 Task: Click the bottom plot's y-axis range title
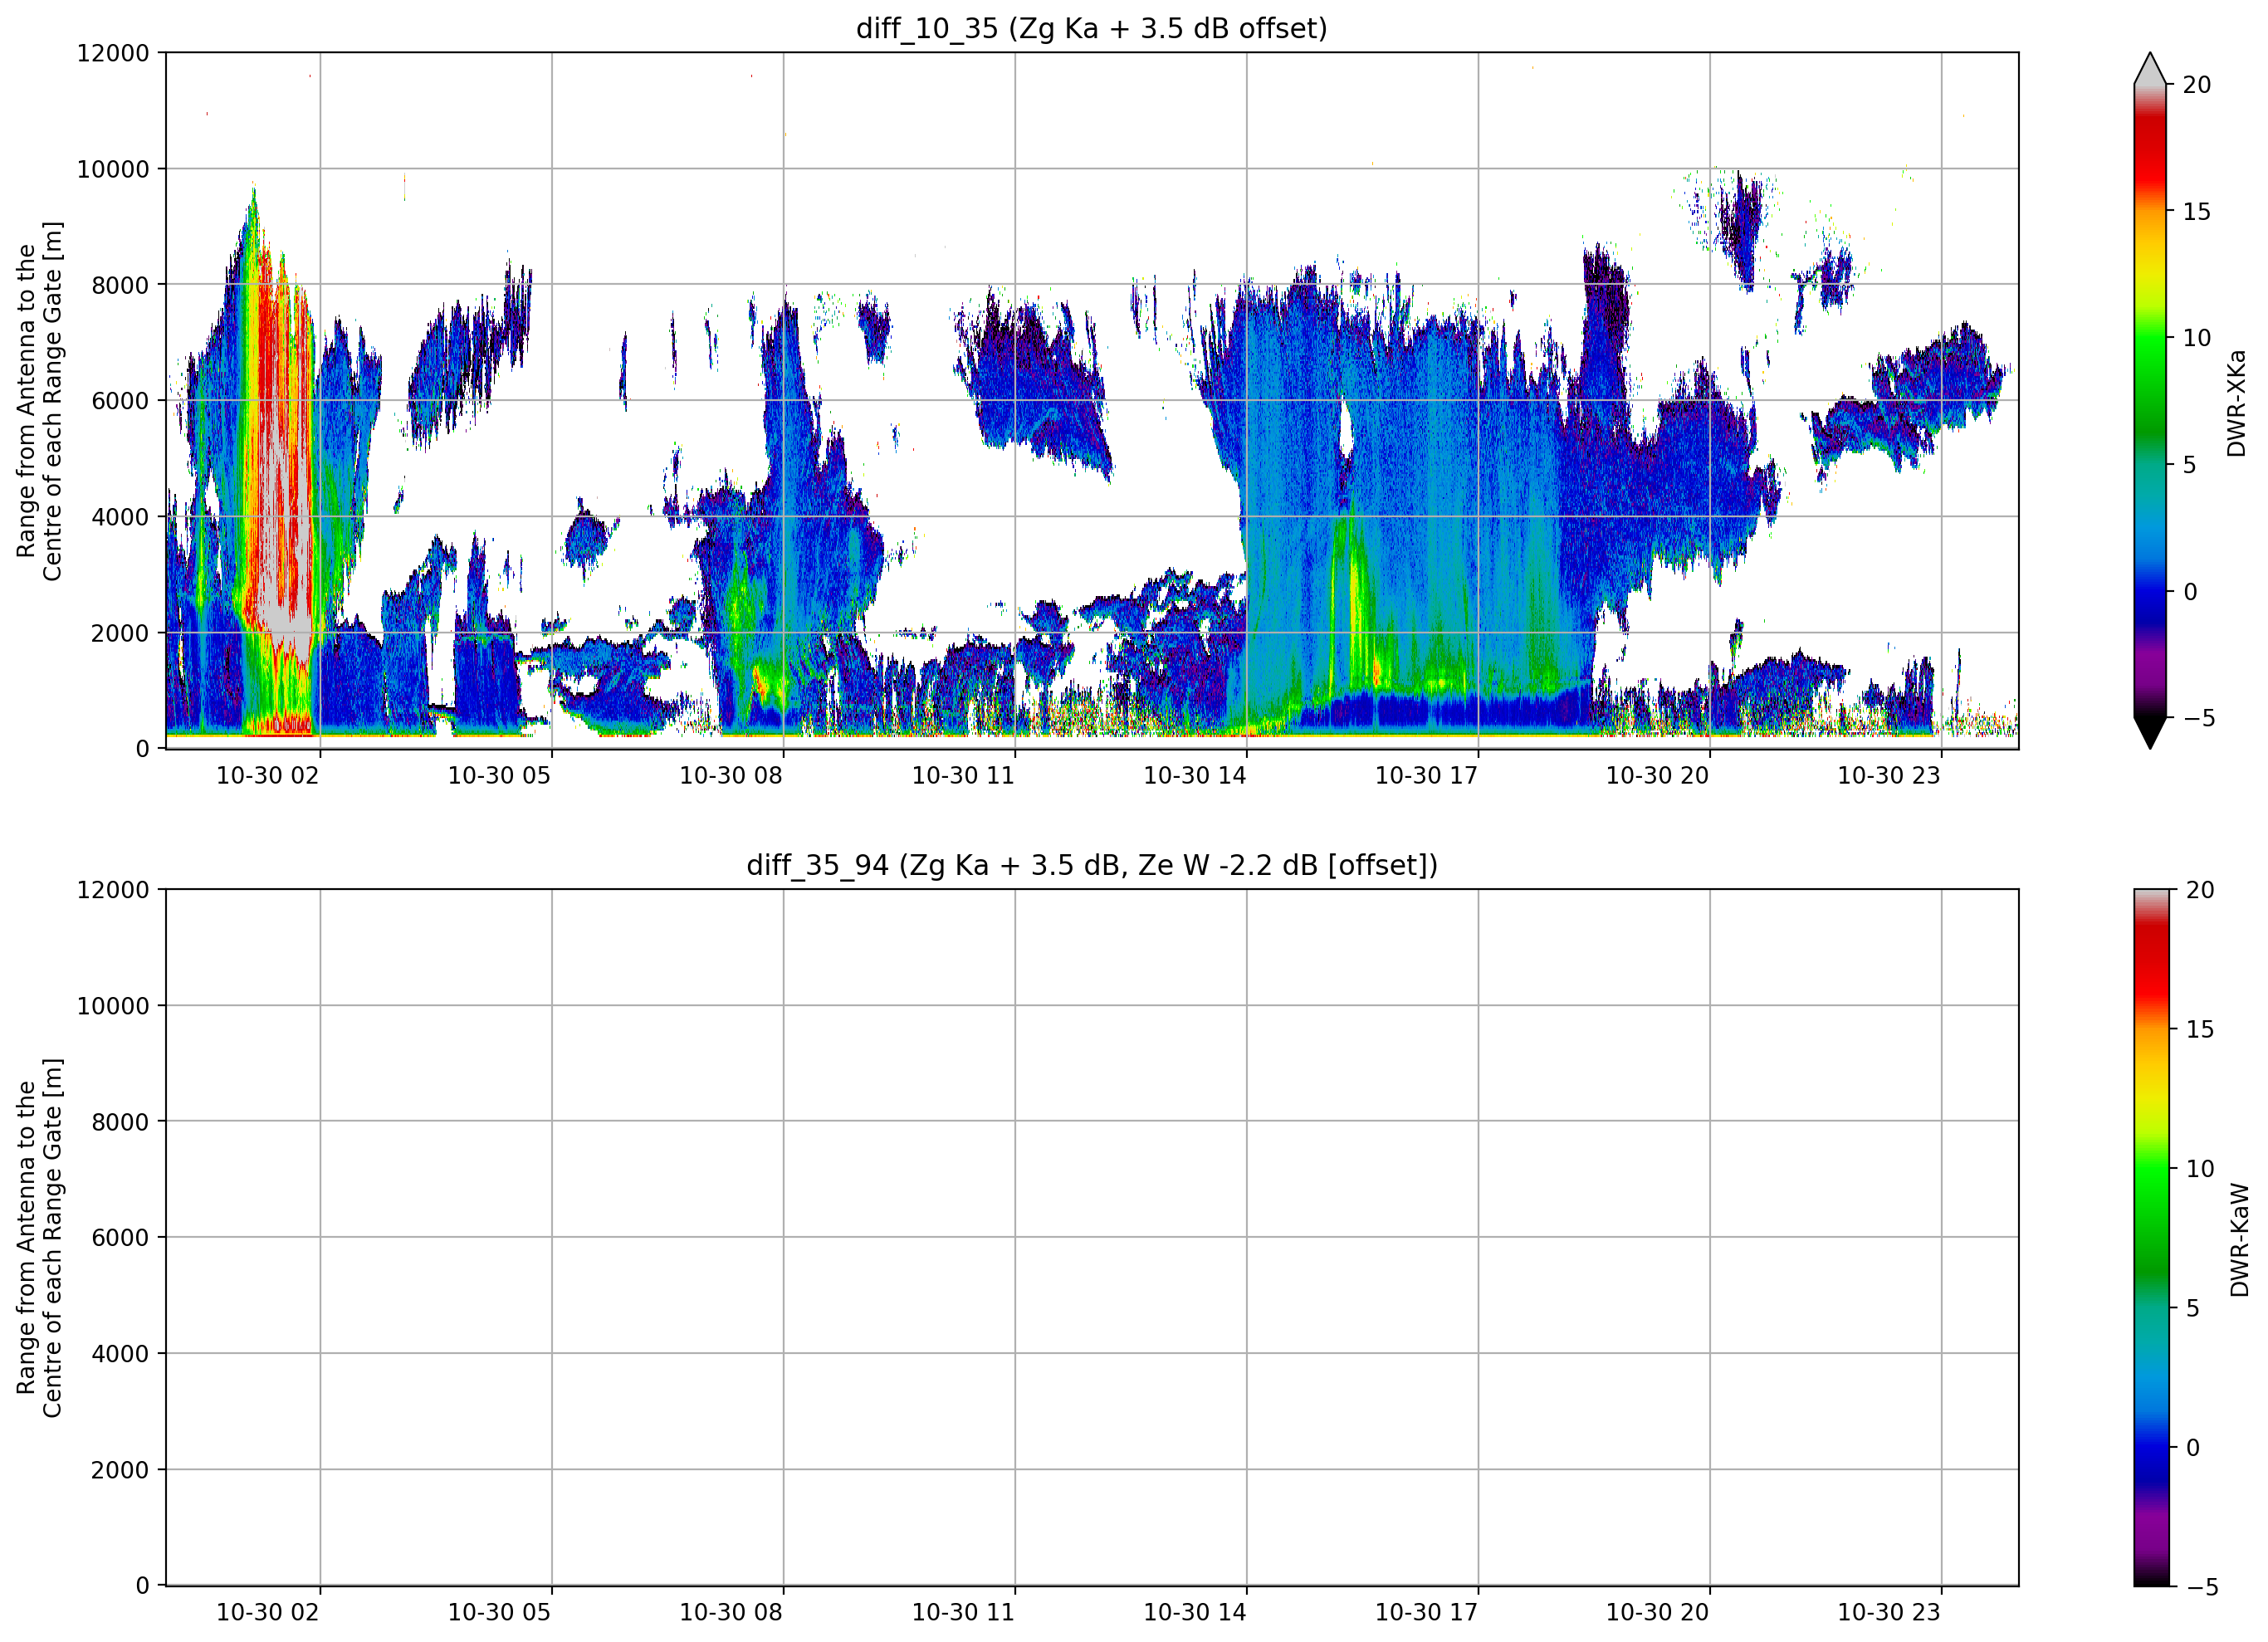click(x=39, y=1238)
